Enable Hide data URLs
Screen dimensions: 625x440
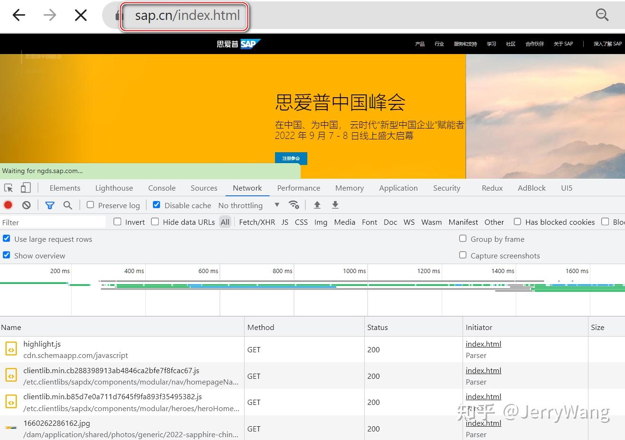pos(155,221)
